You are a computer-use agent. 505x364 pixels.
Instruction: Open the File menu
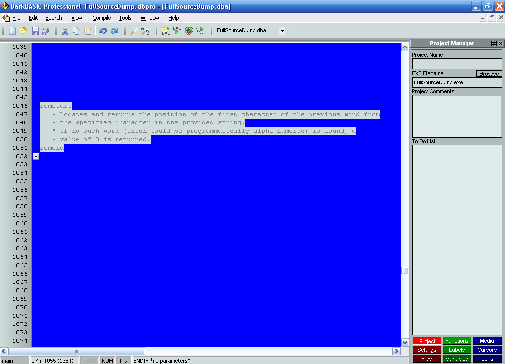16,18
